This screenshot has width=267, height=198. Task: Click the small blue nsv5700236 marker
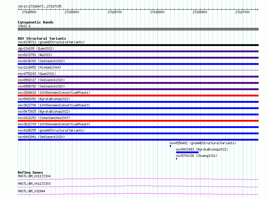coord(177,159)
